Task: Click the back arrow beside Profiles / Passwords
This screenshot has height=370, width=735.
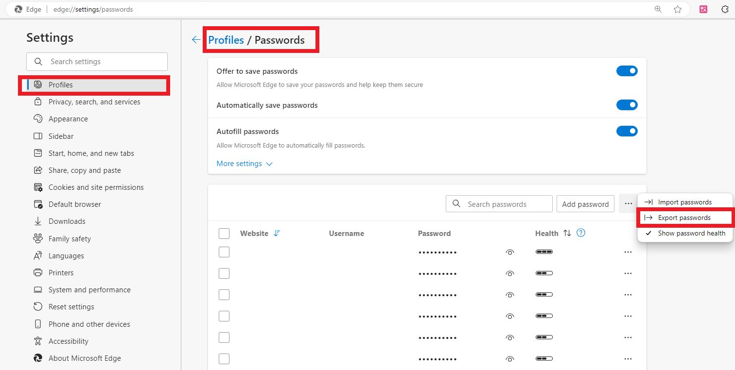Action: (196, 40)
